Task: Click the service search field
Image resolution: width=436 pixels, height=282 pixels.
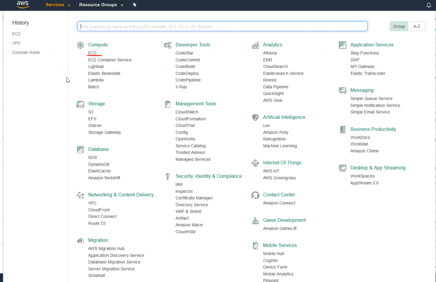Action: [x=222, y=26]
